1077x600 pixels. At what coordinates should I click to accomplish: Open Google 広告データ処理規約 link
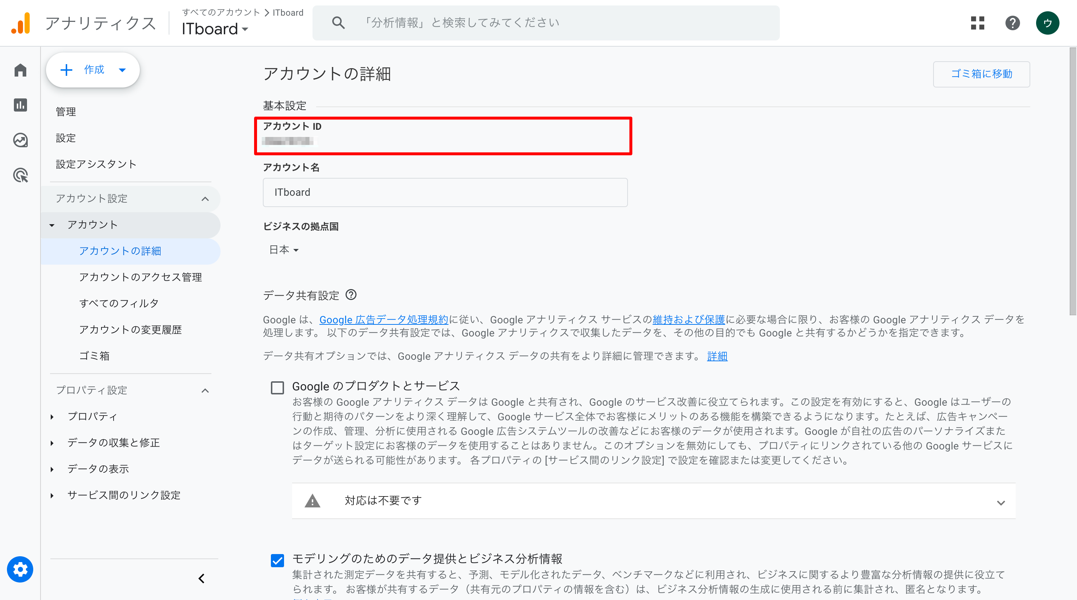(383, 320)
